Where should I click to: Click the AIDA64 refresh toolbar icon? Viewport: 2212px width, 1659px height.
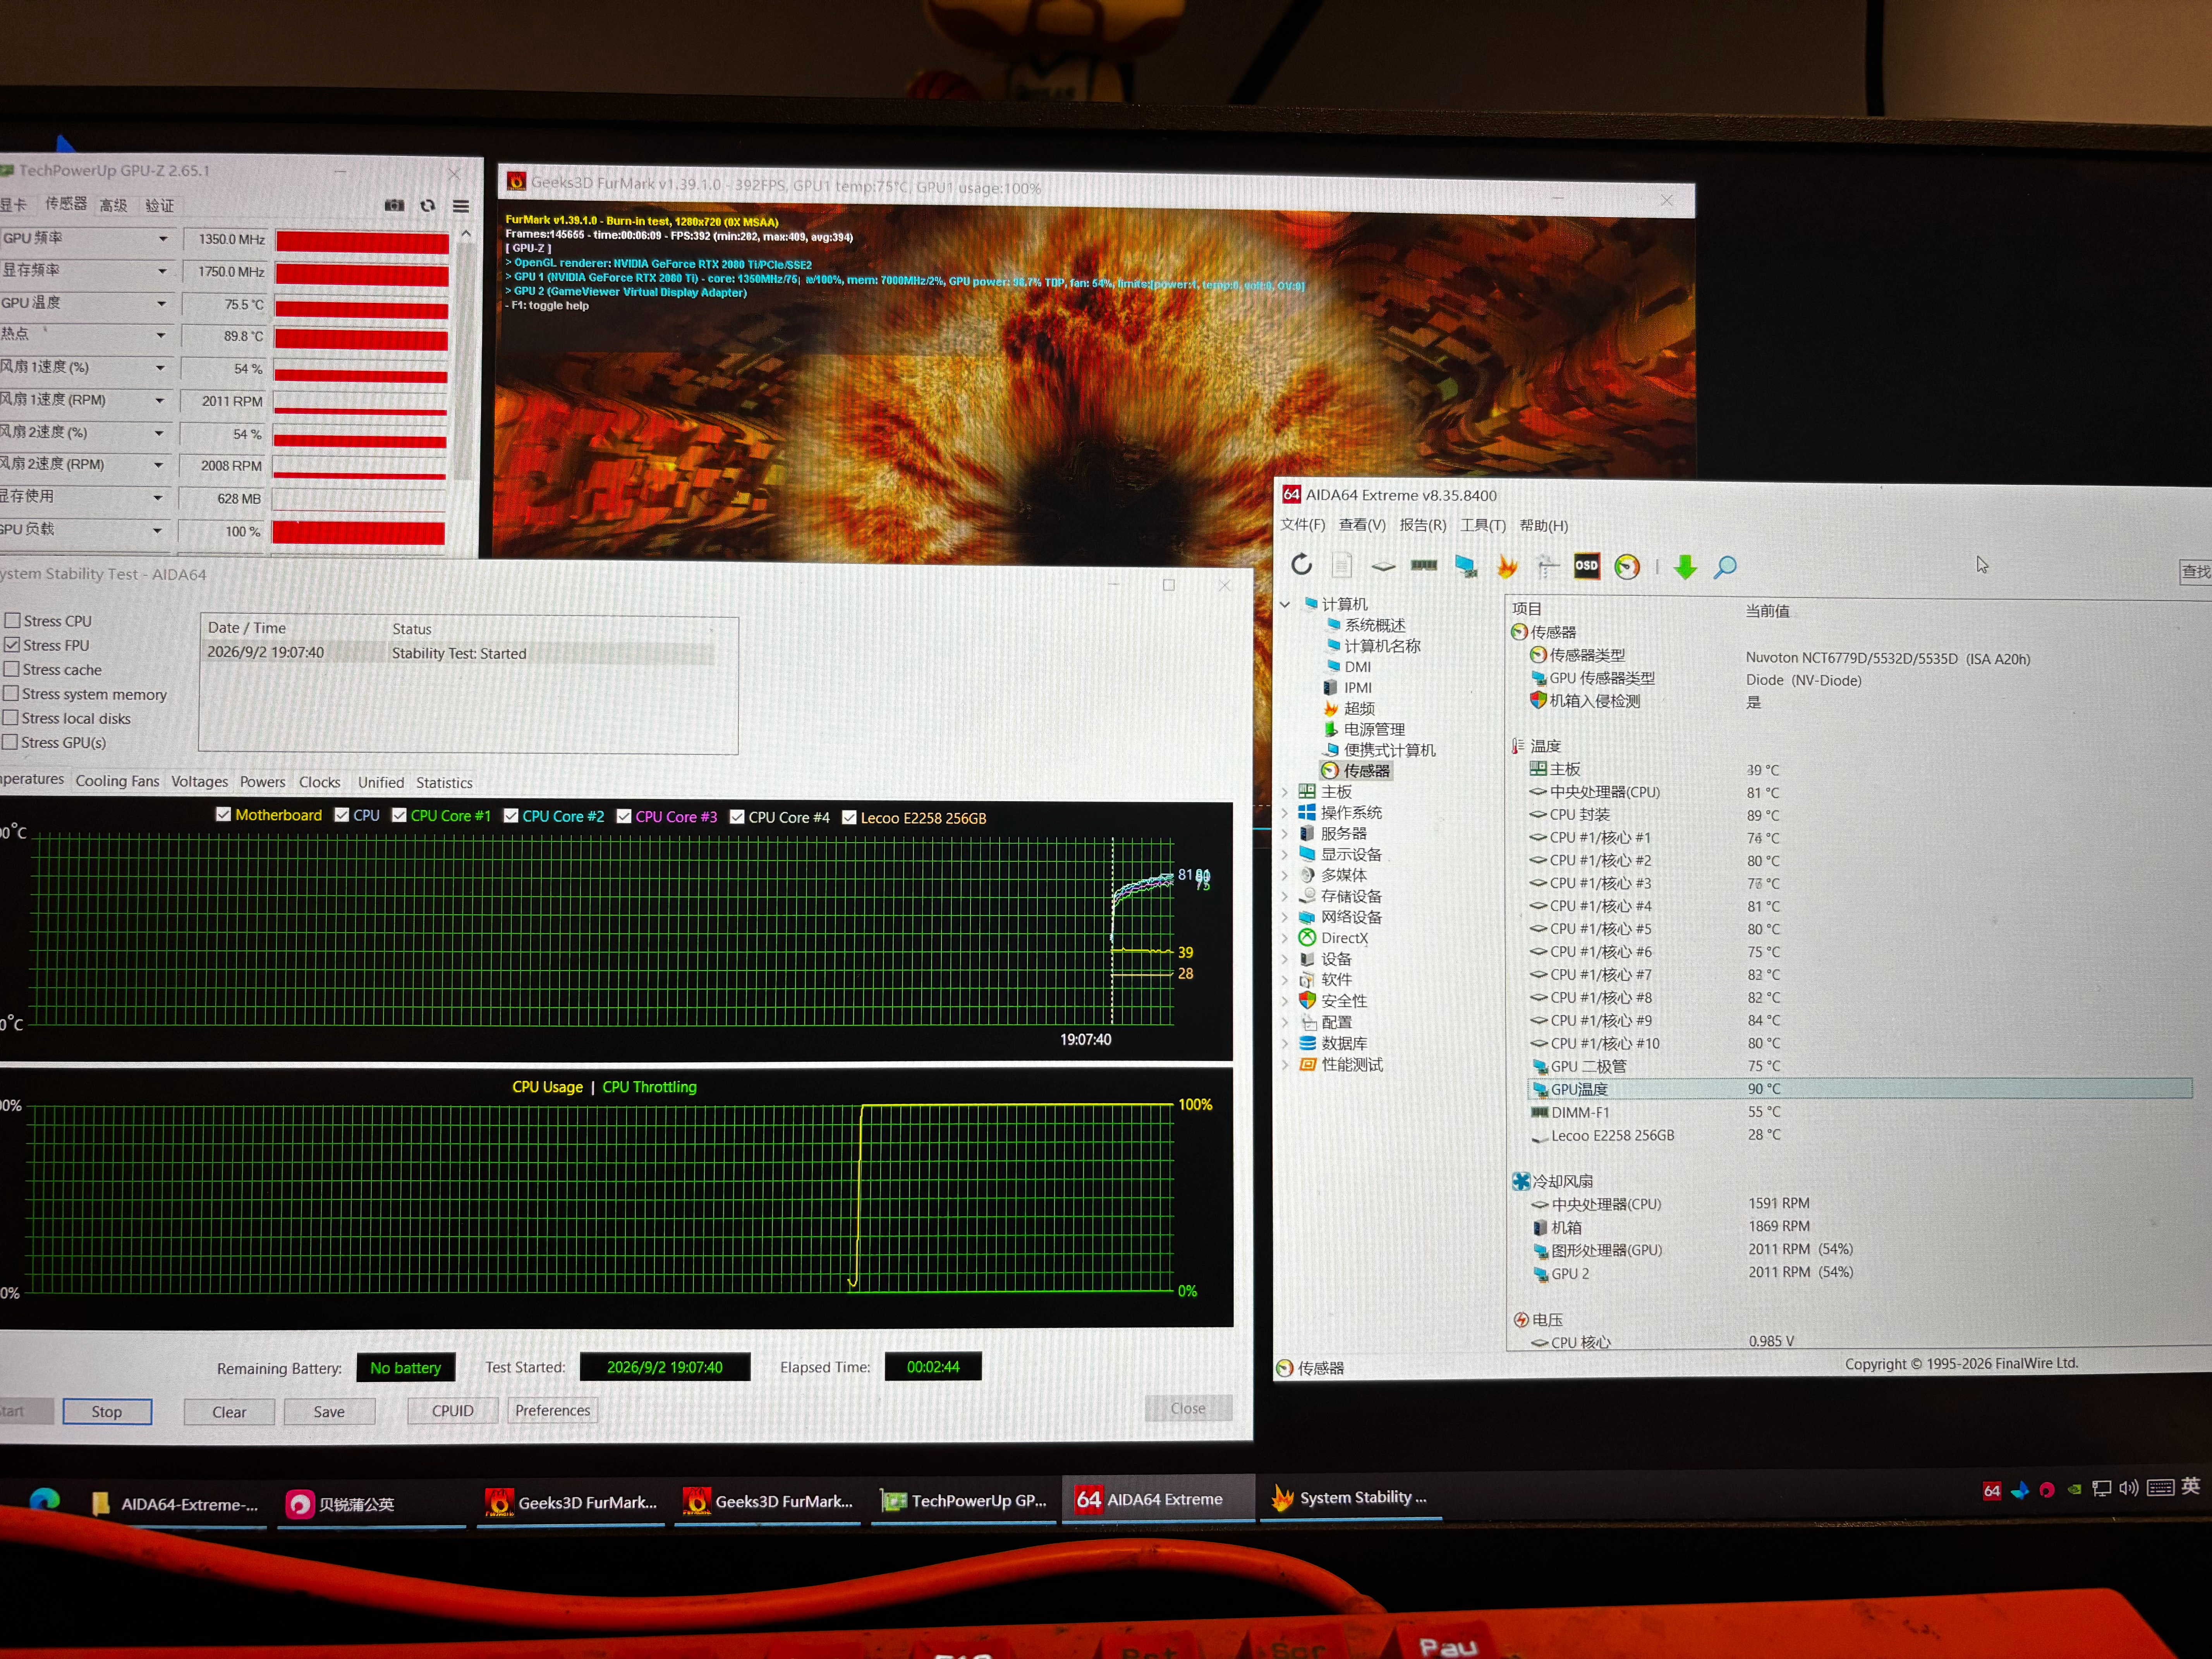coord(1301,565)
